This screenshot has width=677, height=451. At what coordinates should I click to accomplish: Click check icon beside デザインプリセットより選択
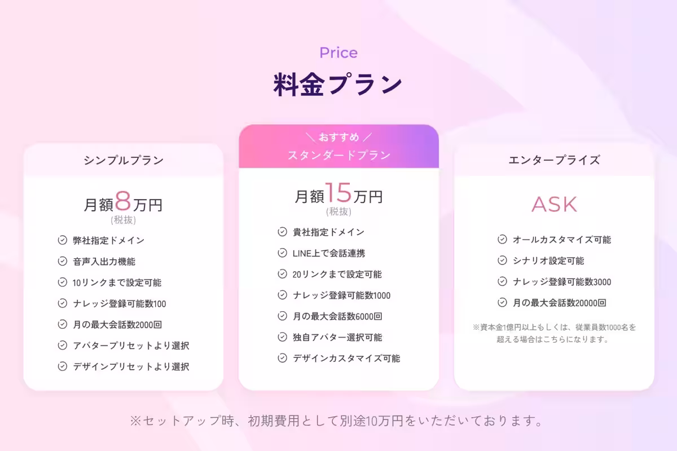(63, 366)
